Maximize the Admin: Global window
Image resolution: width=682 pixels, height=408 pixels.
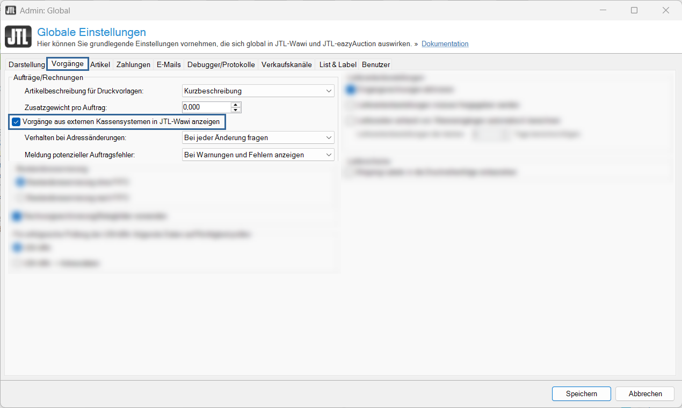634,10
